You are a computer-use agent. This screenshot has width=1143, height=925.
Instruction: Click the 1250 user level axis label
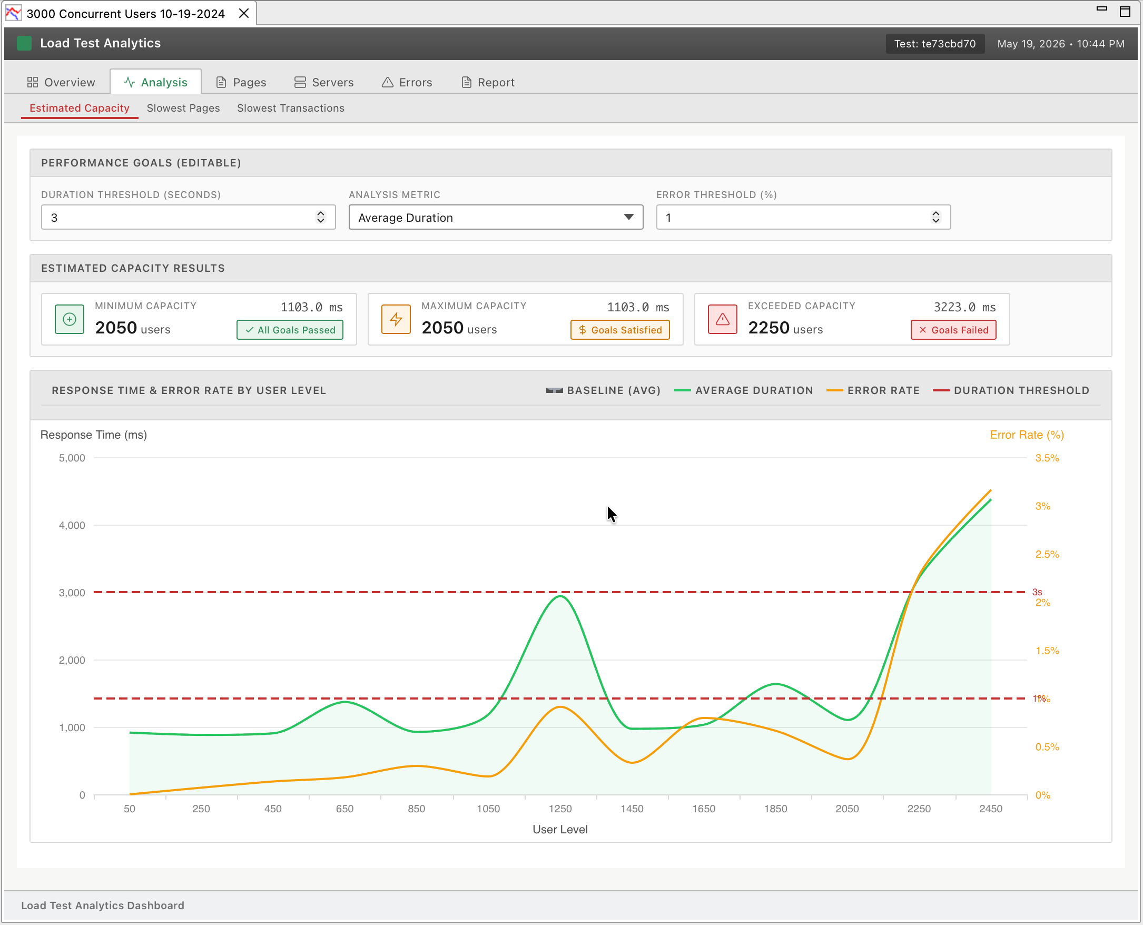pos(560,808)
